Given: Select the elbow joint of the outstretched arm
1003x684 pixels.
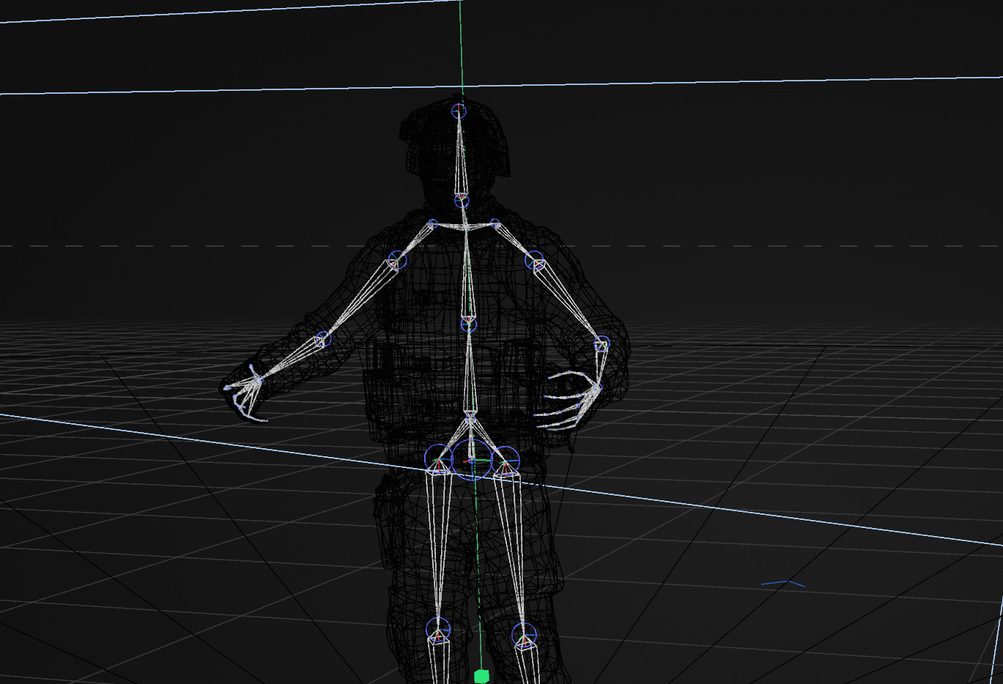Looking at the screenshot, I should pos(323,340).
